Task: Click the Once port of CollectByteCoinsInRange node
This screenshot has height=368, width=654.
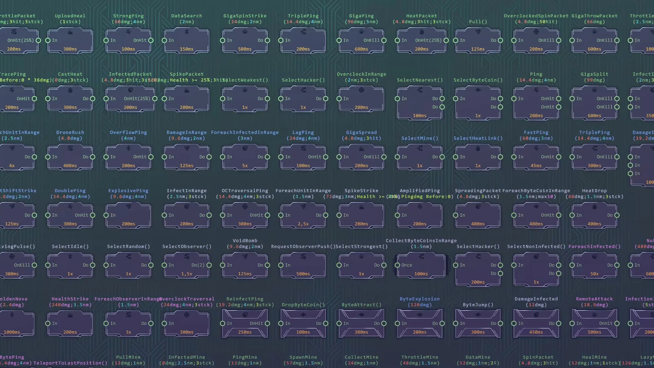Action: click(397, 265)
